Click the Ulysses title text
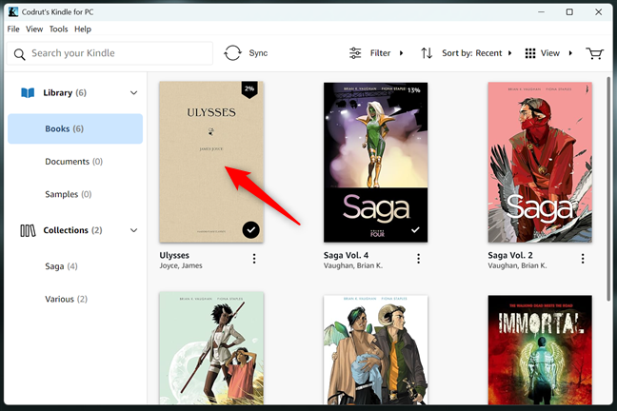This screenshot has width=617, height=411. pos(174,255)
